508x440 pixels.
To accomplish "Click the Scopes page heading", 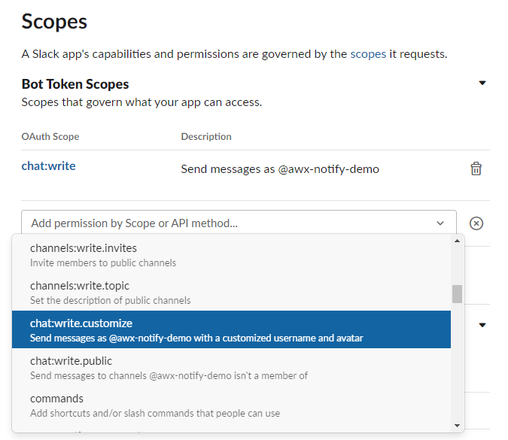I will 54,21.
